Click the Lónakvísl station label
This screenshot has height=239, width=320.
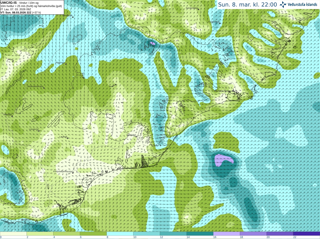pos(33,129)
